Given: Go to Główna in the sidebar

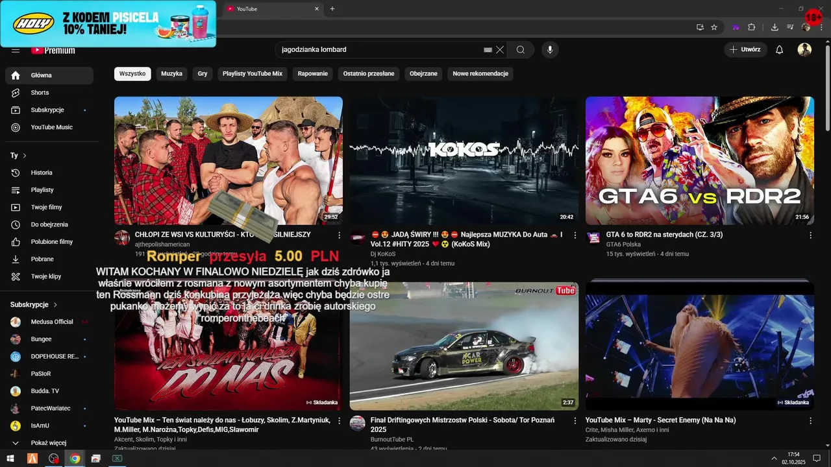Looking at the screenshot, I should [x=49, y=75].
